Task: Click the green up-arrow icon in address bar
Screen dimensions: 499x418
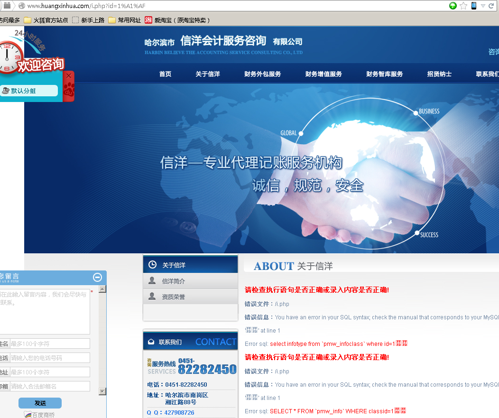Action: (x=453, y=6)
